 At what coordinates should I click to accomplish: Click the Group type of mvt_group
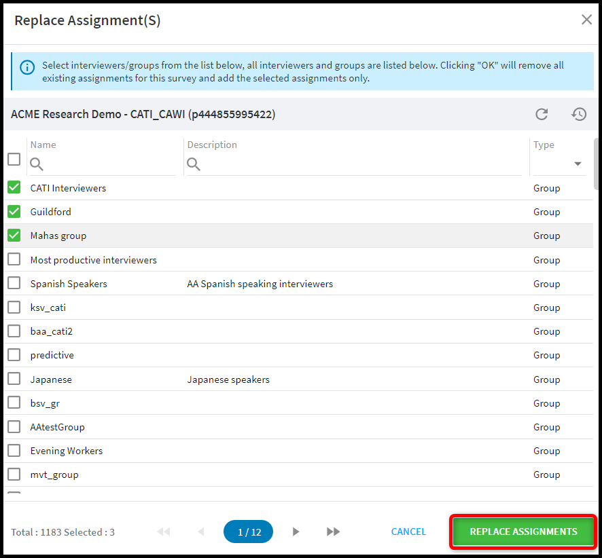pos(547,475)
